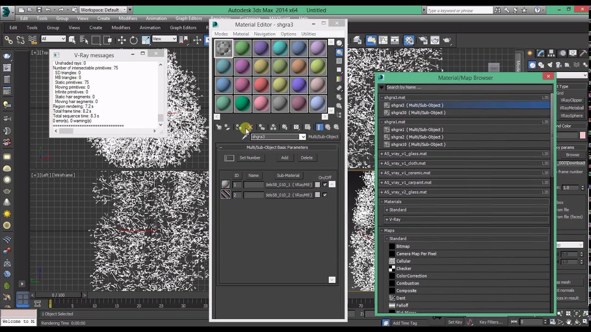Toggle On/Off checkbox for sub-material 2
This screenshot has width=591, height=332.
325,195
